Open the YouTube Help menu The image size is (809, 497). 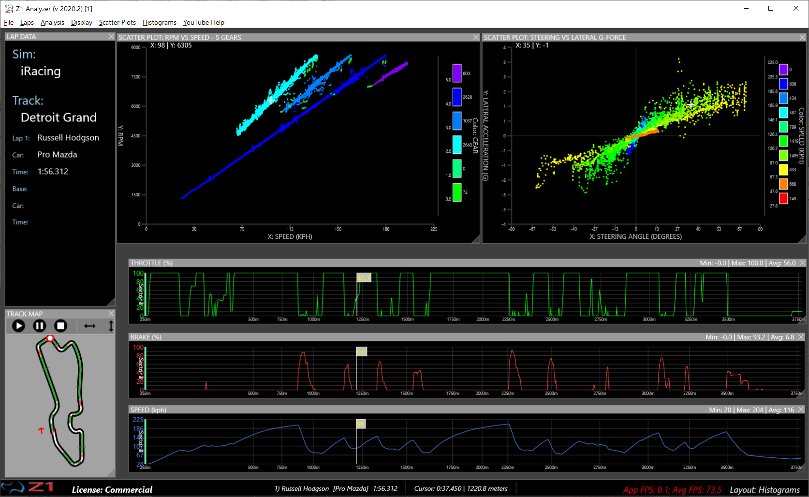(x=204, y=22)
